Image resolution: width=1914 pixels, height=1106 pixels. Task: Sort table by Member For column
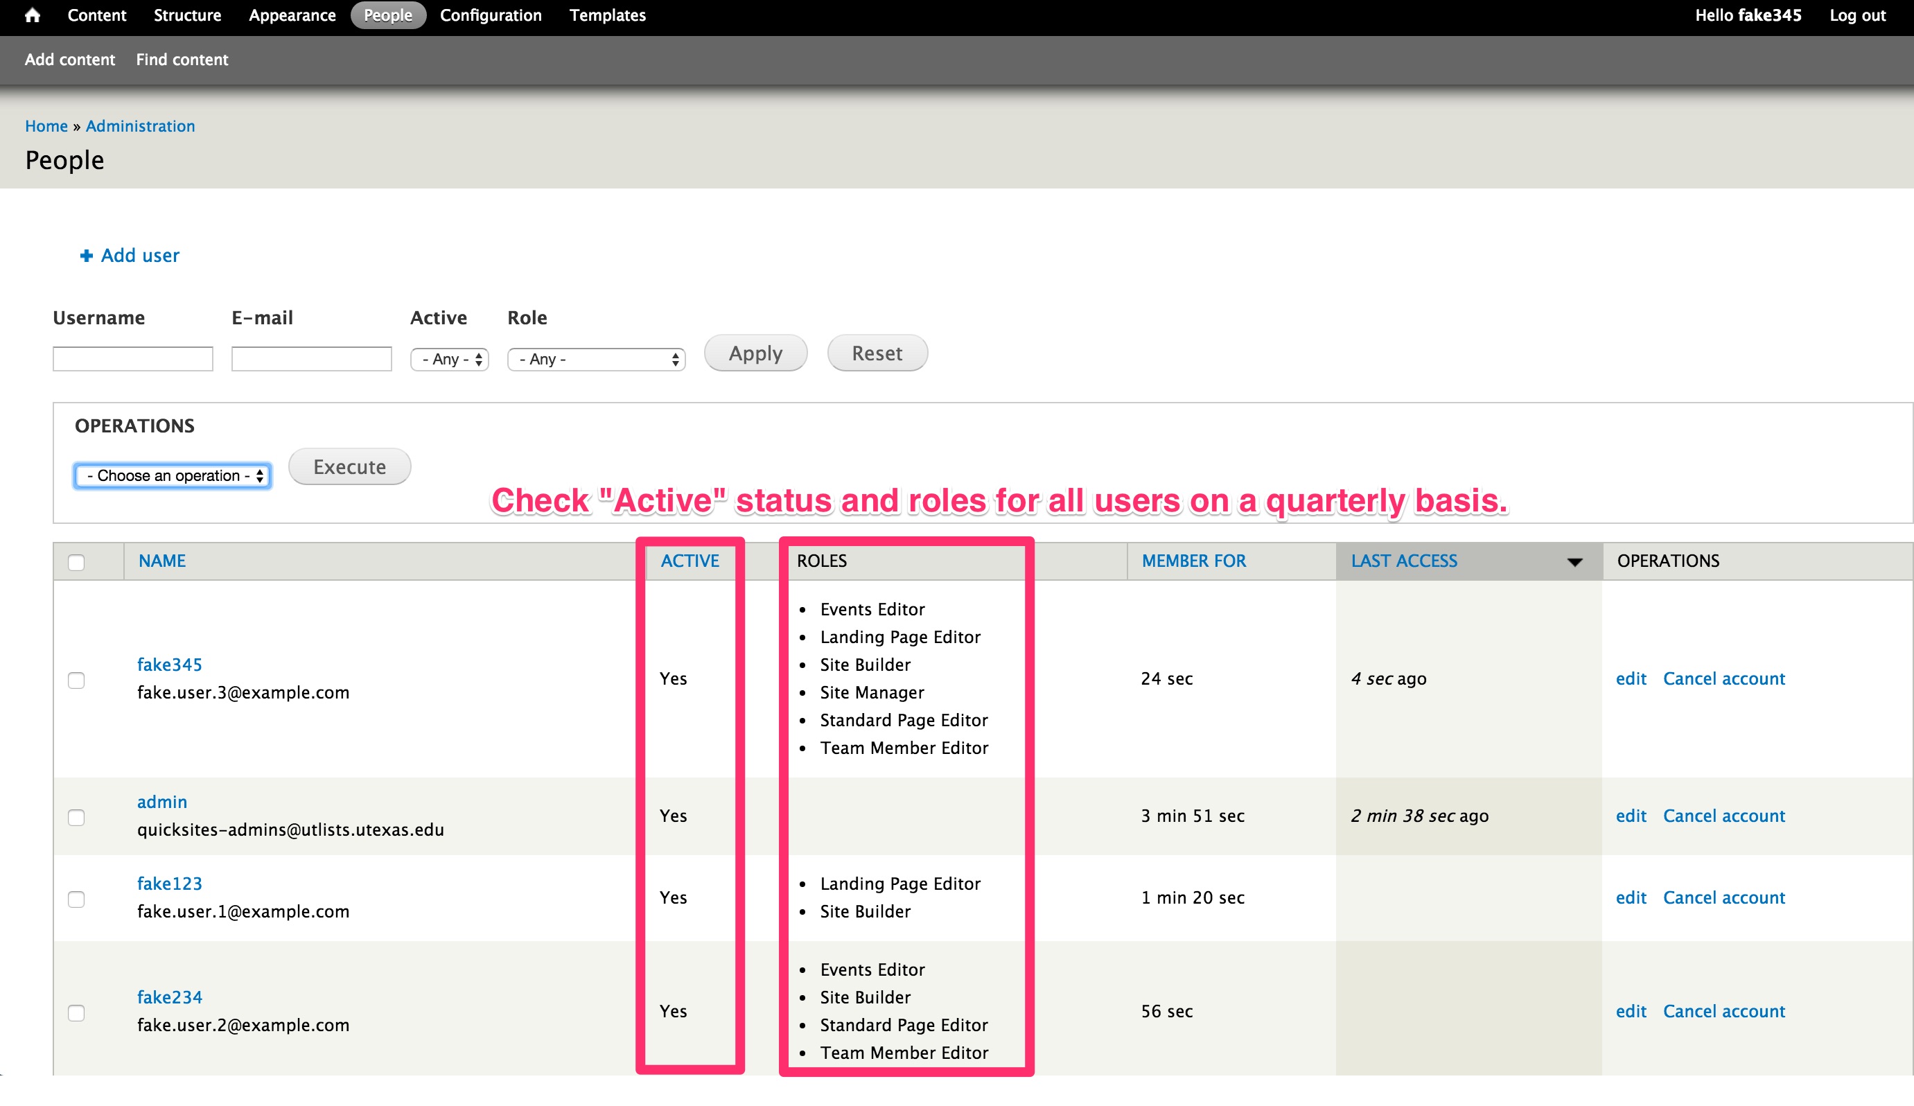[x=1193, y=561]
